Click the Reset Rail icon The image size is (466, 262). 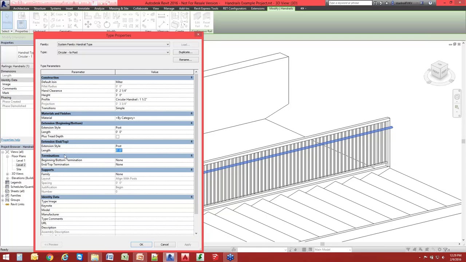[x=206, y=20]
